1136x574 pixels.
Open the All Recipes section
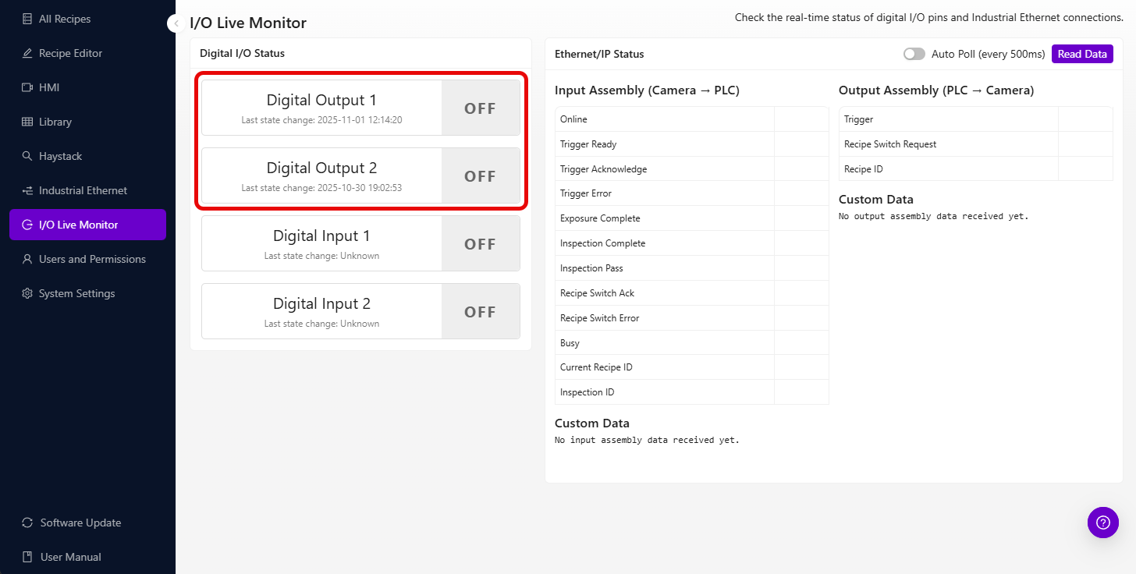65,18
